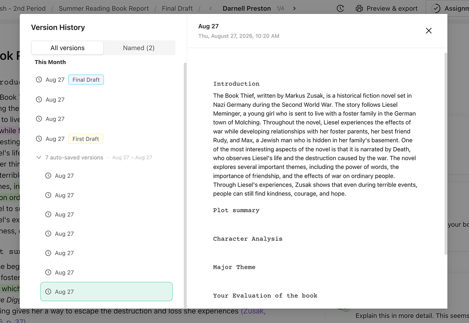Click the First Draft version label badge

click(x=86, y=139)
